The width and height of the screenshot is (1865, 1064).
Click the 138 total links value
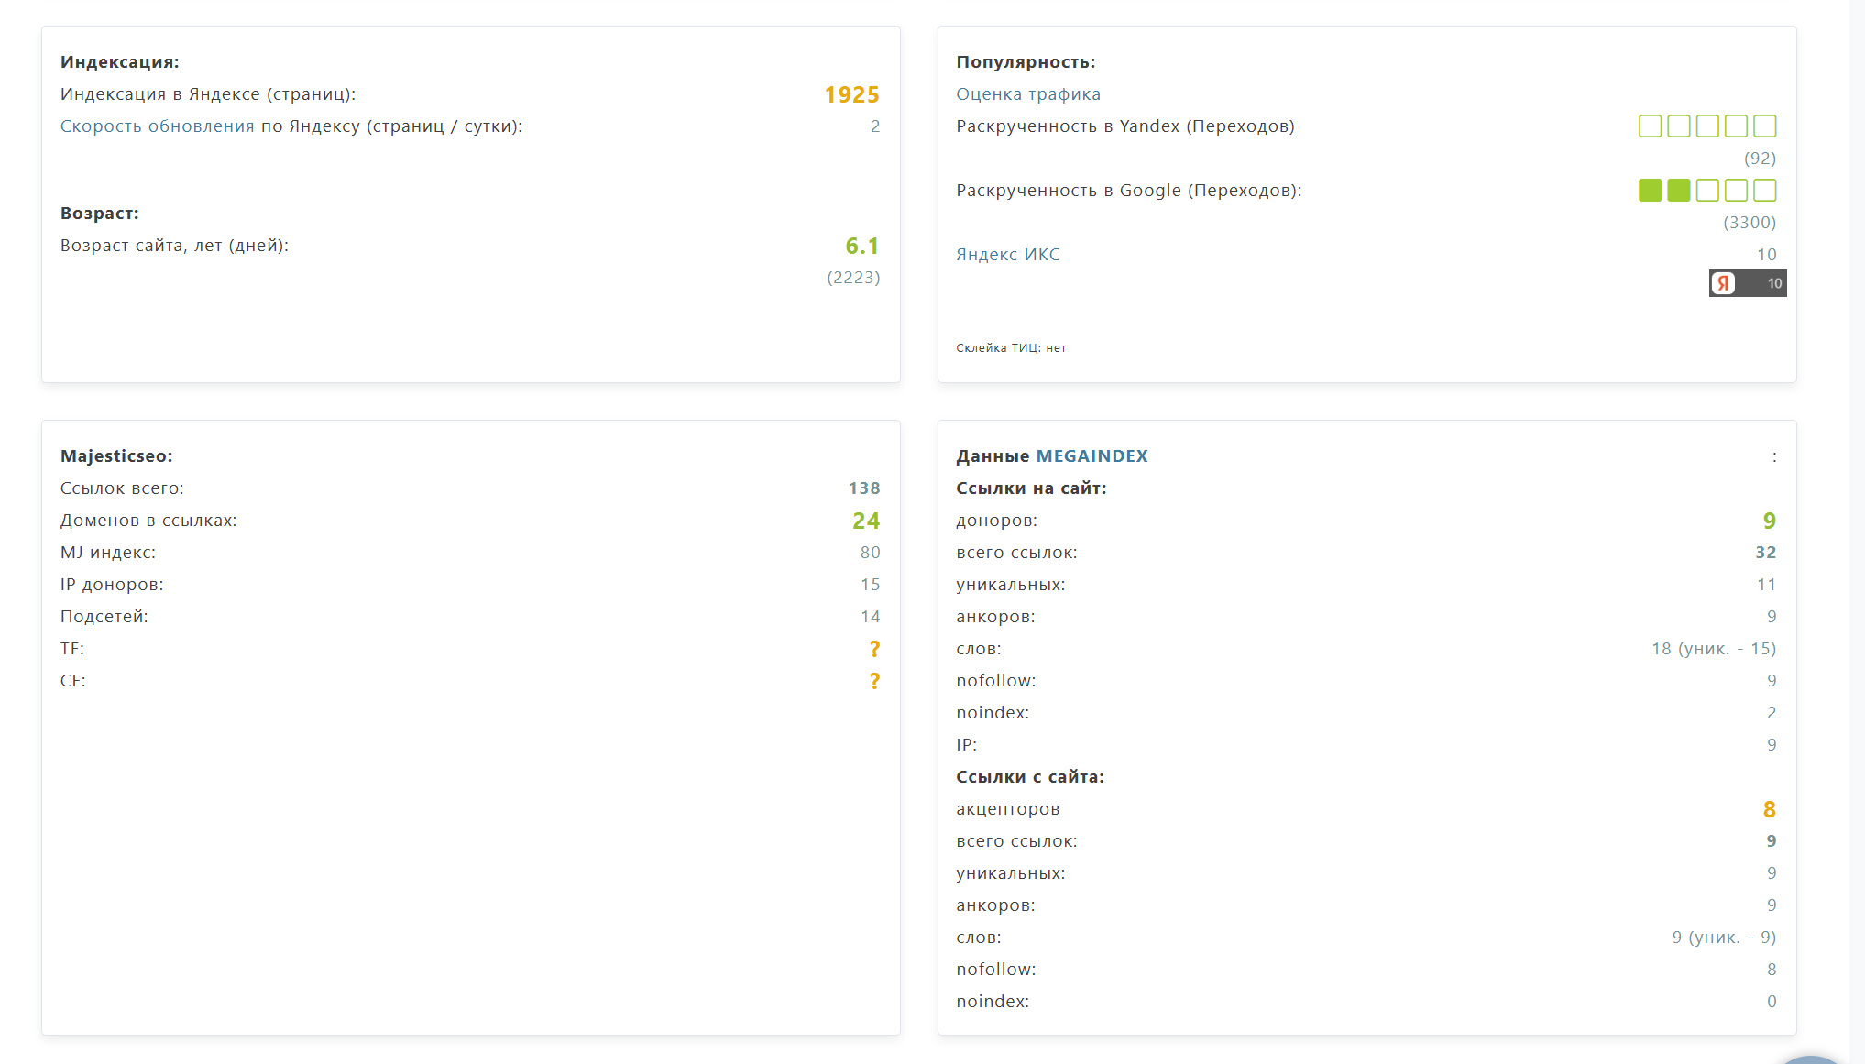(863, 488)
